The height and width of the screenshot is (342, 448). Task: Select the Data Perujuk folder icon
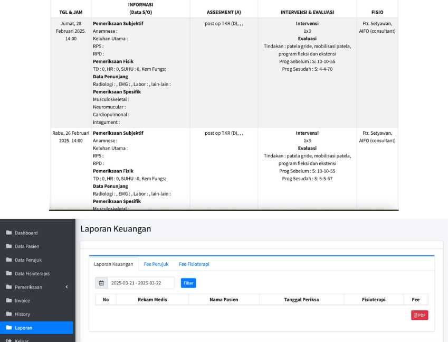(x=8, y=260)
